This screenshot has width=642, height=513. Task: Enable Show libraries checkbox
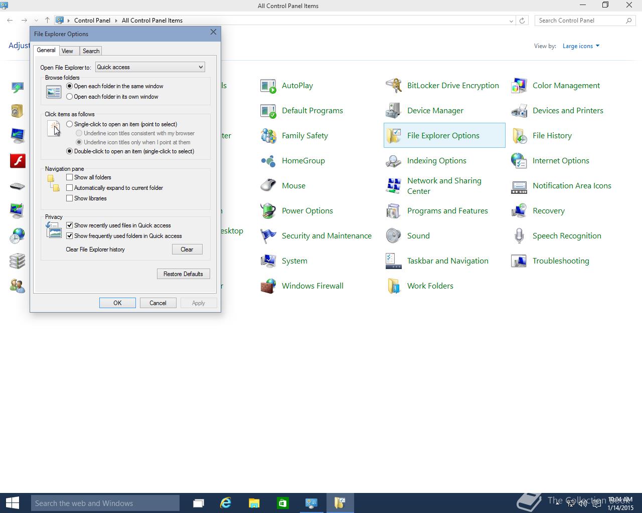tap(70, 198)
